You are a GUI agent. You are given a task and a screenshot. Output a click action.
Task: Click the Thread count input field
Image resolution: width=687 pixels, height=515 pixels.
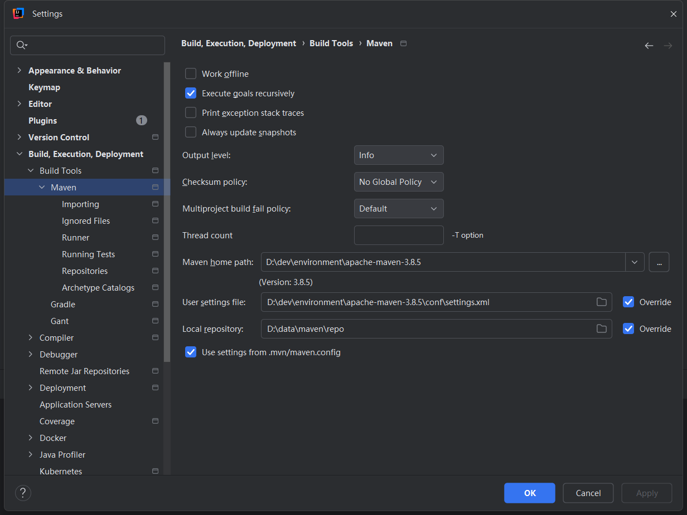tap(399, 235)
